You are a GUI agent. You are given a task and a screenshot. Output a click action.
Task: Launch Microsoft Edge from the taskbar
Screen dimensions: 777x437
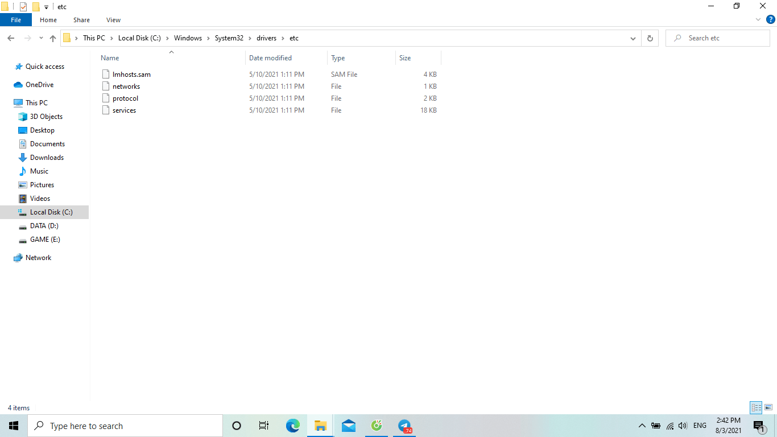tap(292, 426)
